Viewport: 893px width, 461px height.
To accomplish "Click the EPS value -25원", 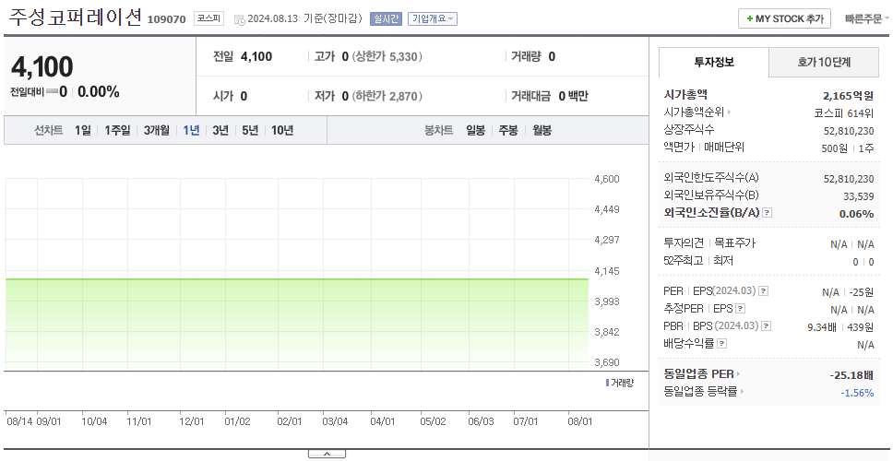I will pos(861,292).
